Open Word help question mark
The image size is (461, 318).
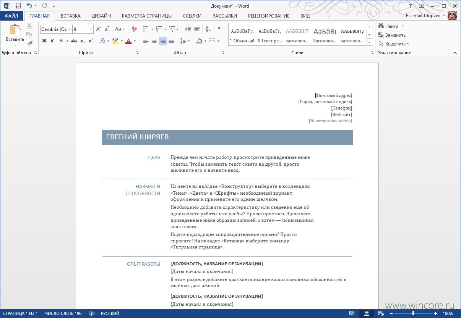click(410, 6)
